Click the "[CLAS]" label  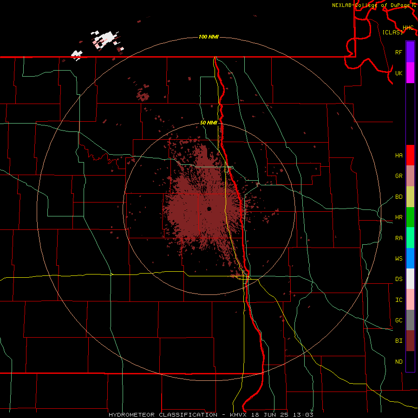click(392, 33)
